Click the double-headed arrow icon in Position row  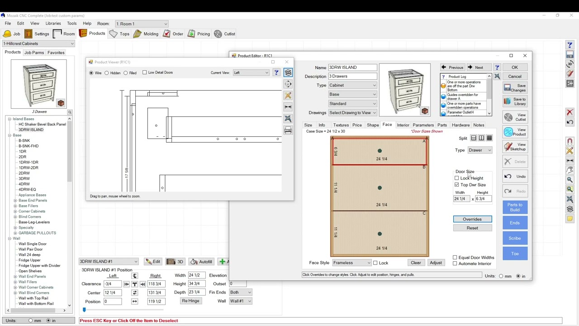tap(134, 302)
